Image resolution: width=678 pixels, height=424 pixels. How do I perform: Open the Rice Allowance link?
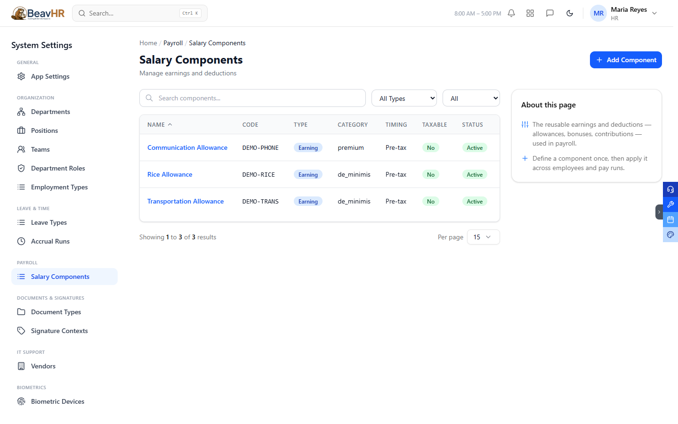[169, 174]
